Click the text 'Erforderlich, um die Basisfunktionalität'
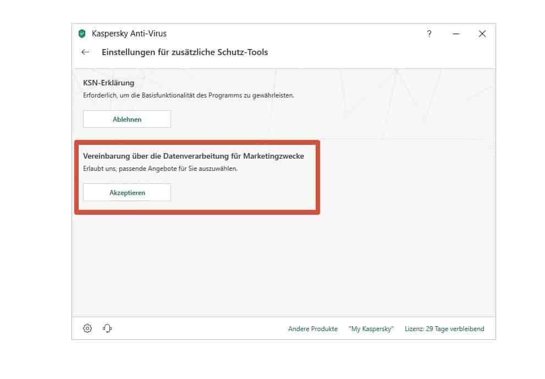The width and height of the screenshot is (545, 379). point(189,95)
